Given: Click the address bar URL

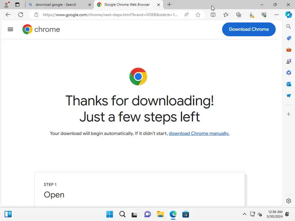Looking at the screenshot, I should (110, 15).
